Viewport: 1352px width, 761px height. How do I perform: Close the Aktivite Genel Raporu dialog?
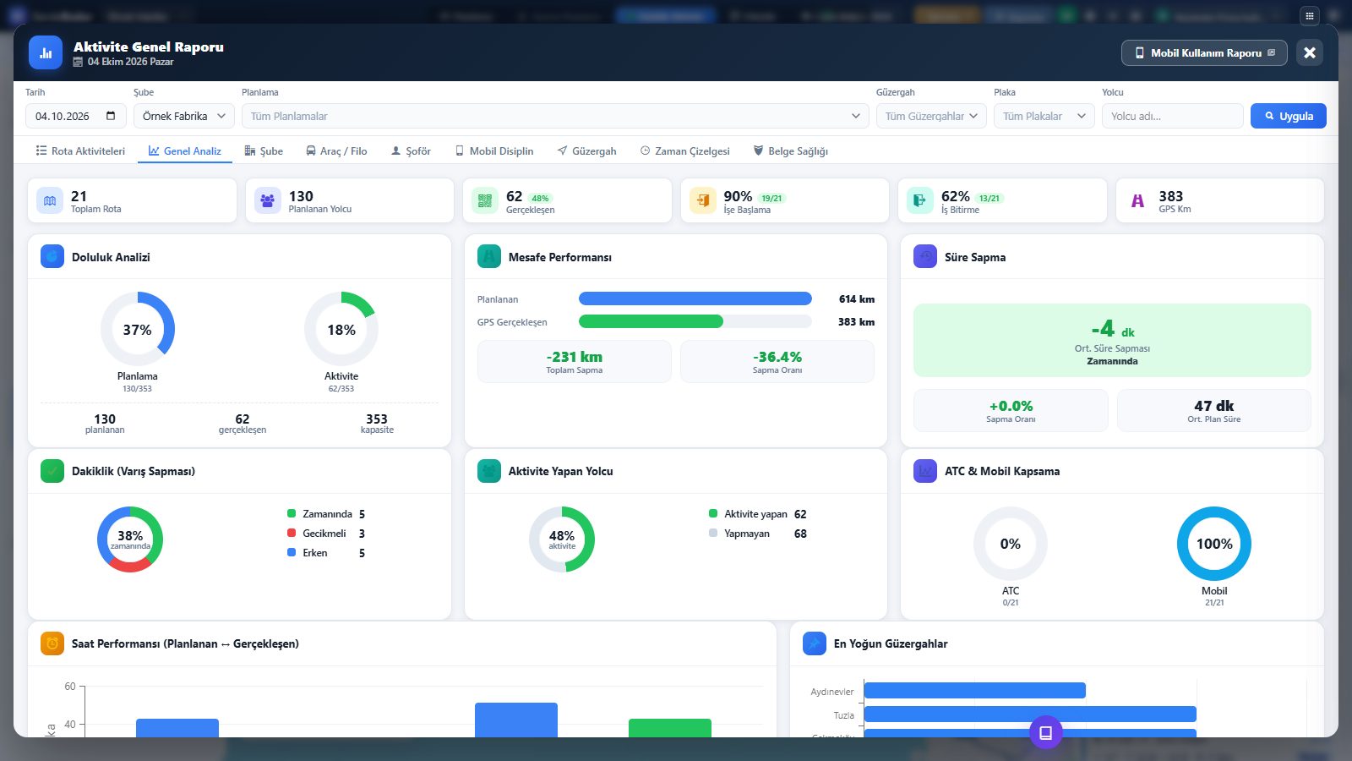pyautogui.click(x=1310, y=52)
